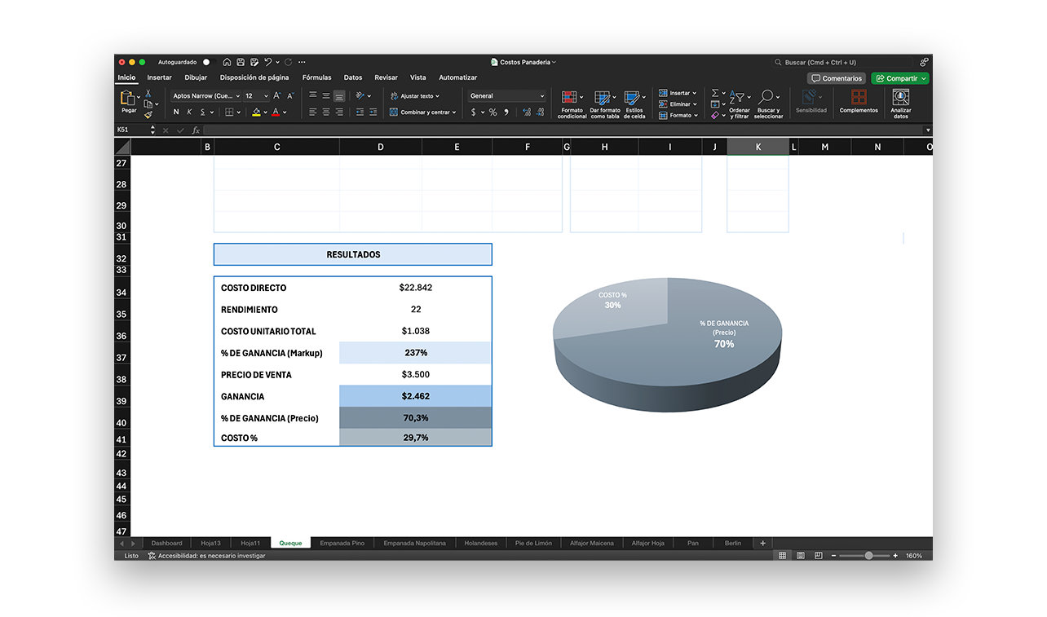Click Ajustar texto wrap option
The image size is (1047, 617).
click(414, 95)
